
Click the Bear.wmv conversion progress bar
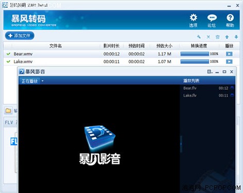click(x=195, y=54)
